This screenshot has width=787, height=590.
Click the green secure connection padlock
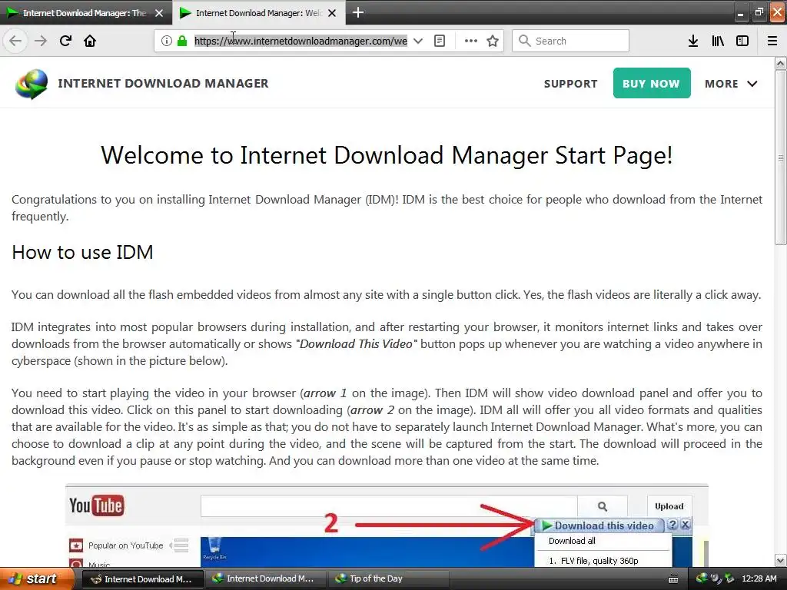point(182,41)
